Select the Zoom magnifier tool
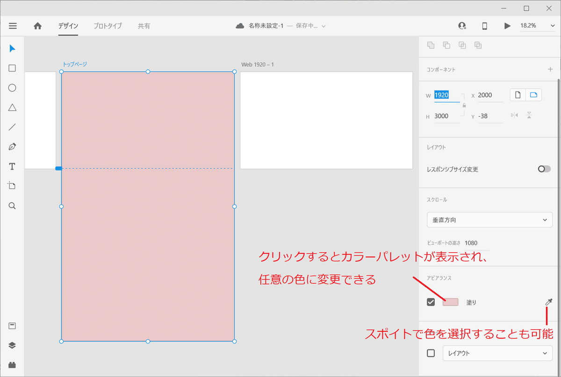561x377 pixels. click(13, 206)
